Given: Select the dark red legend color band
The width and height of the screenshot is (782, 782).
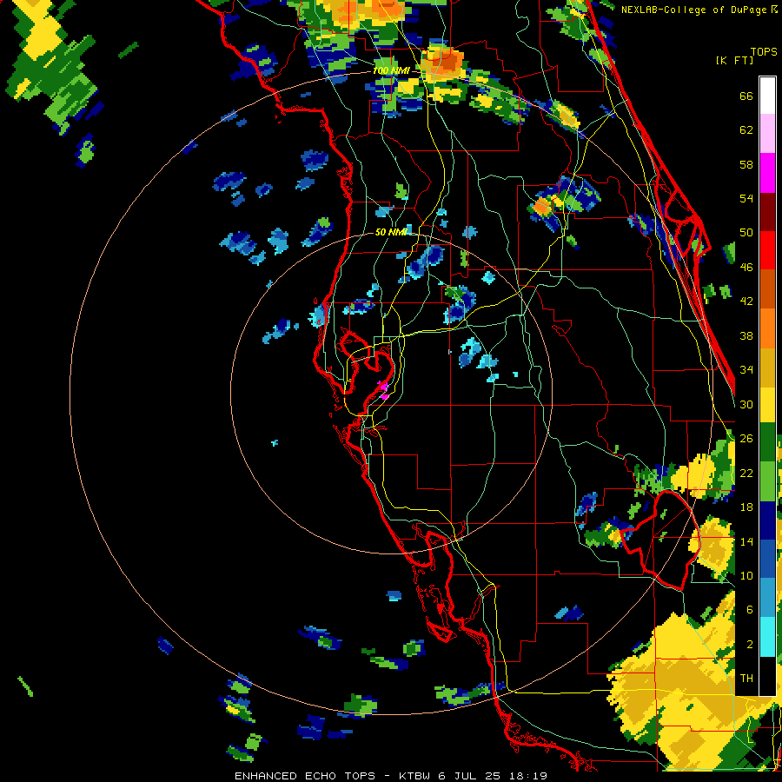Looking at the screenshot, I should coord(767,211).
